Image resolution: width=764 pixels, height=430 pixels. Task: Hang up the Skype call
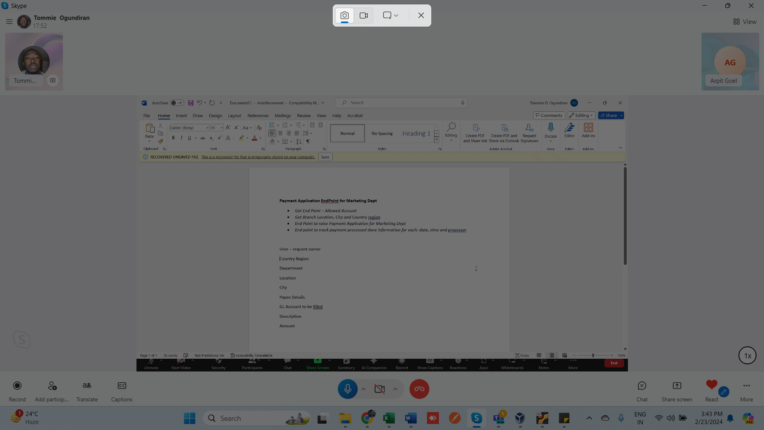point(419,389)
